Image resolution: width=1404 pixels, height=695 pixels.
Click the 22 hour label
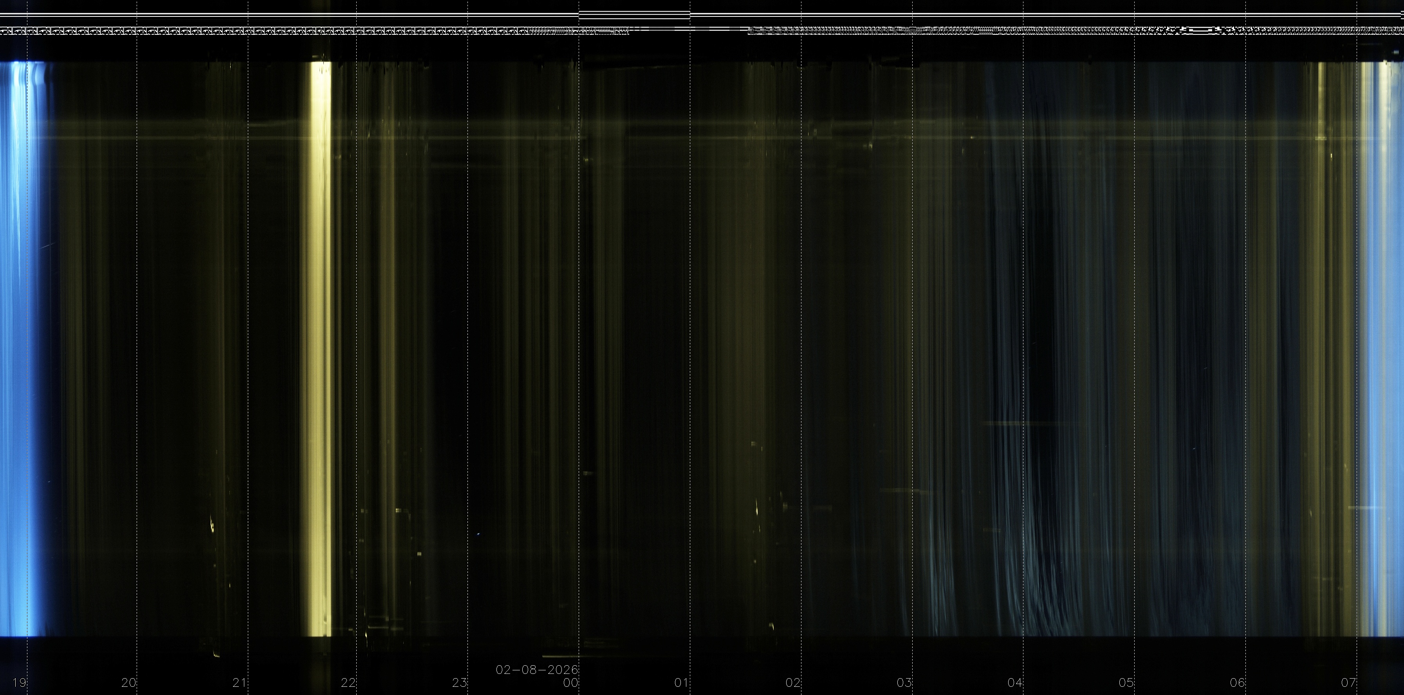[x=348, y=682]
